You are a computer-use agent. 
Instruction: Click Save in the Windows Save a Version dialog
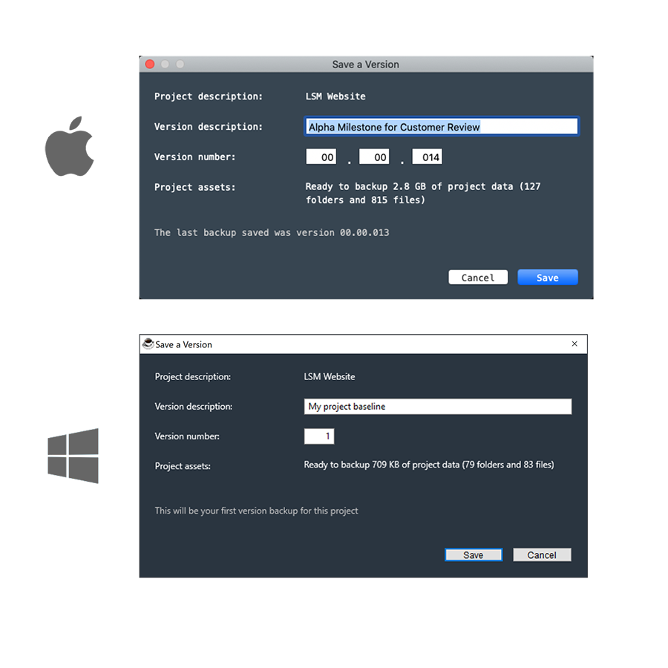[x=474, y=554]
